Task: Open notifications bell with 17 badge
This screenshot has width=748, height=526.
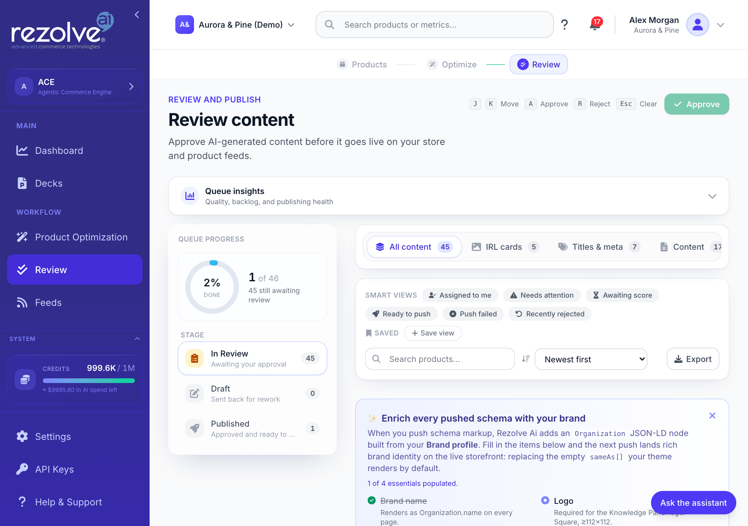Action: (x=595, y=25)
